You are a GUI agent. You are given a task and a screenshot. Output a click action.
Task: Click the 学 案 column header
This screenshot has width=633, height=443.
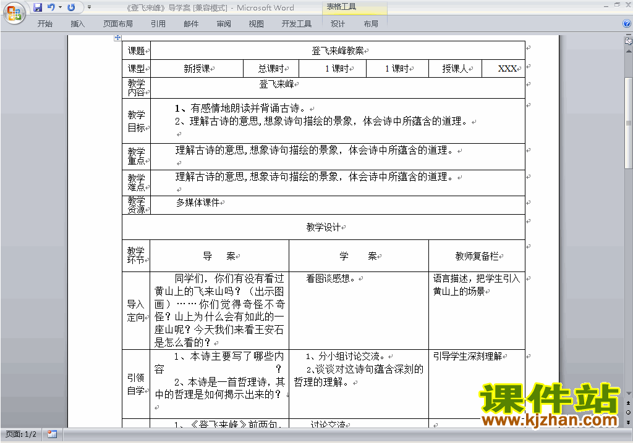click(359, 255)
